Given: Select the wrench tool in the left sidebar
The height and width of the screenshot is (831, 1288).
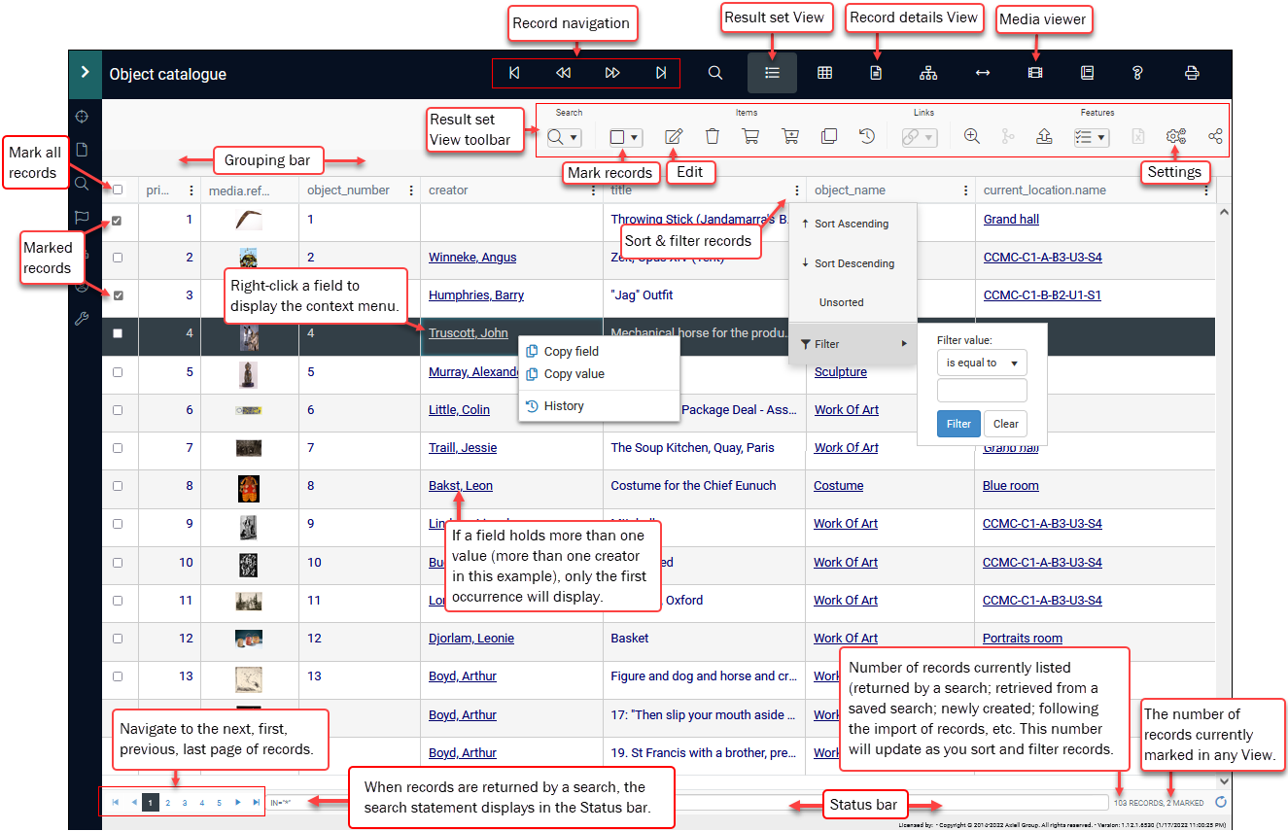Looking at the screenshot, I should 83,318.
